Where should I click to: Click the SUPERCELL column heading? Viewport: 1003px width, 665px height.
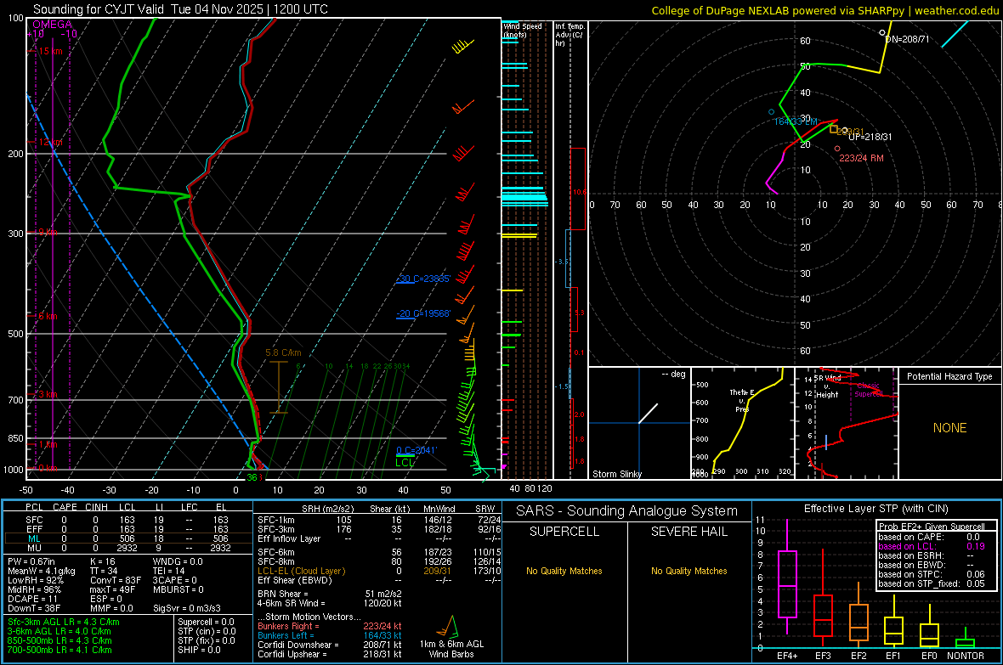[x=564, y=532]
